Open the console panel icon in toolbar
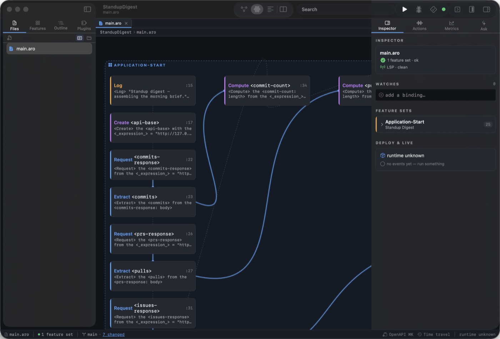This screenshot has width=500, height=339. [457, 9]
